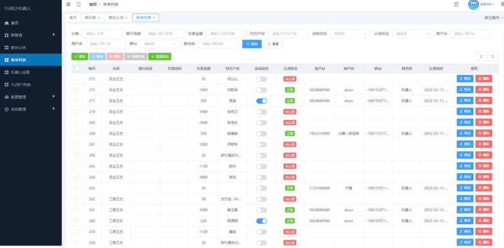The height and width of the screenshot is (248, 504).
Task: Open the 认领状态 select dropdown
Action: tap(412, 34)
